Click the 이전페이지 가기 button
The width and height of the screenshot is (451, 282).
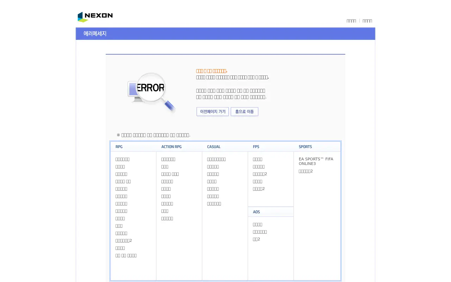[212, 111]
